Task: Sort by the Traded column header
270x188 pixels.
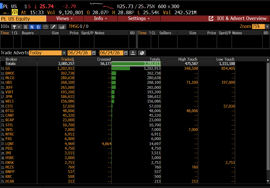Action: pos(56,59)
